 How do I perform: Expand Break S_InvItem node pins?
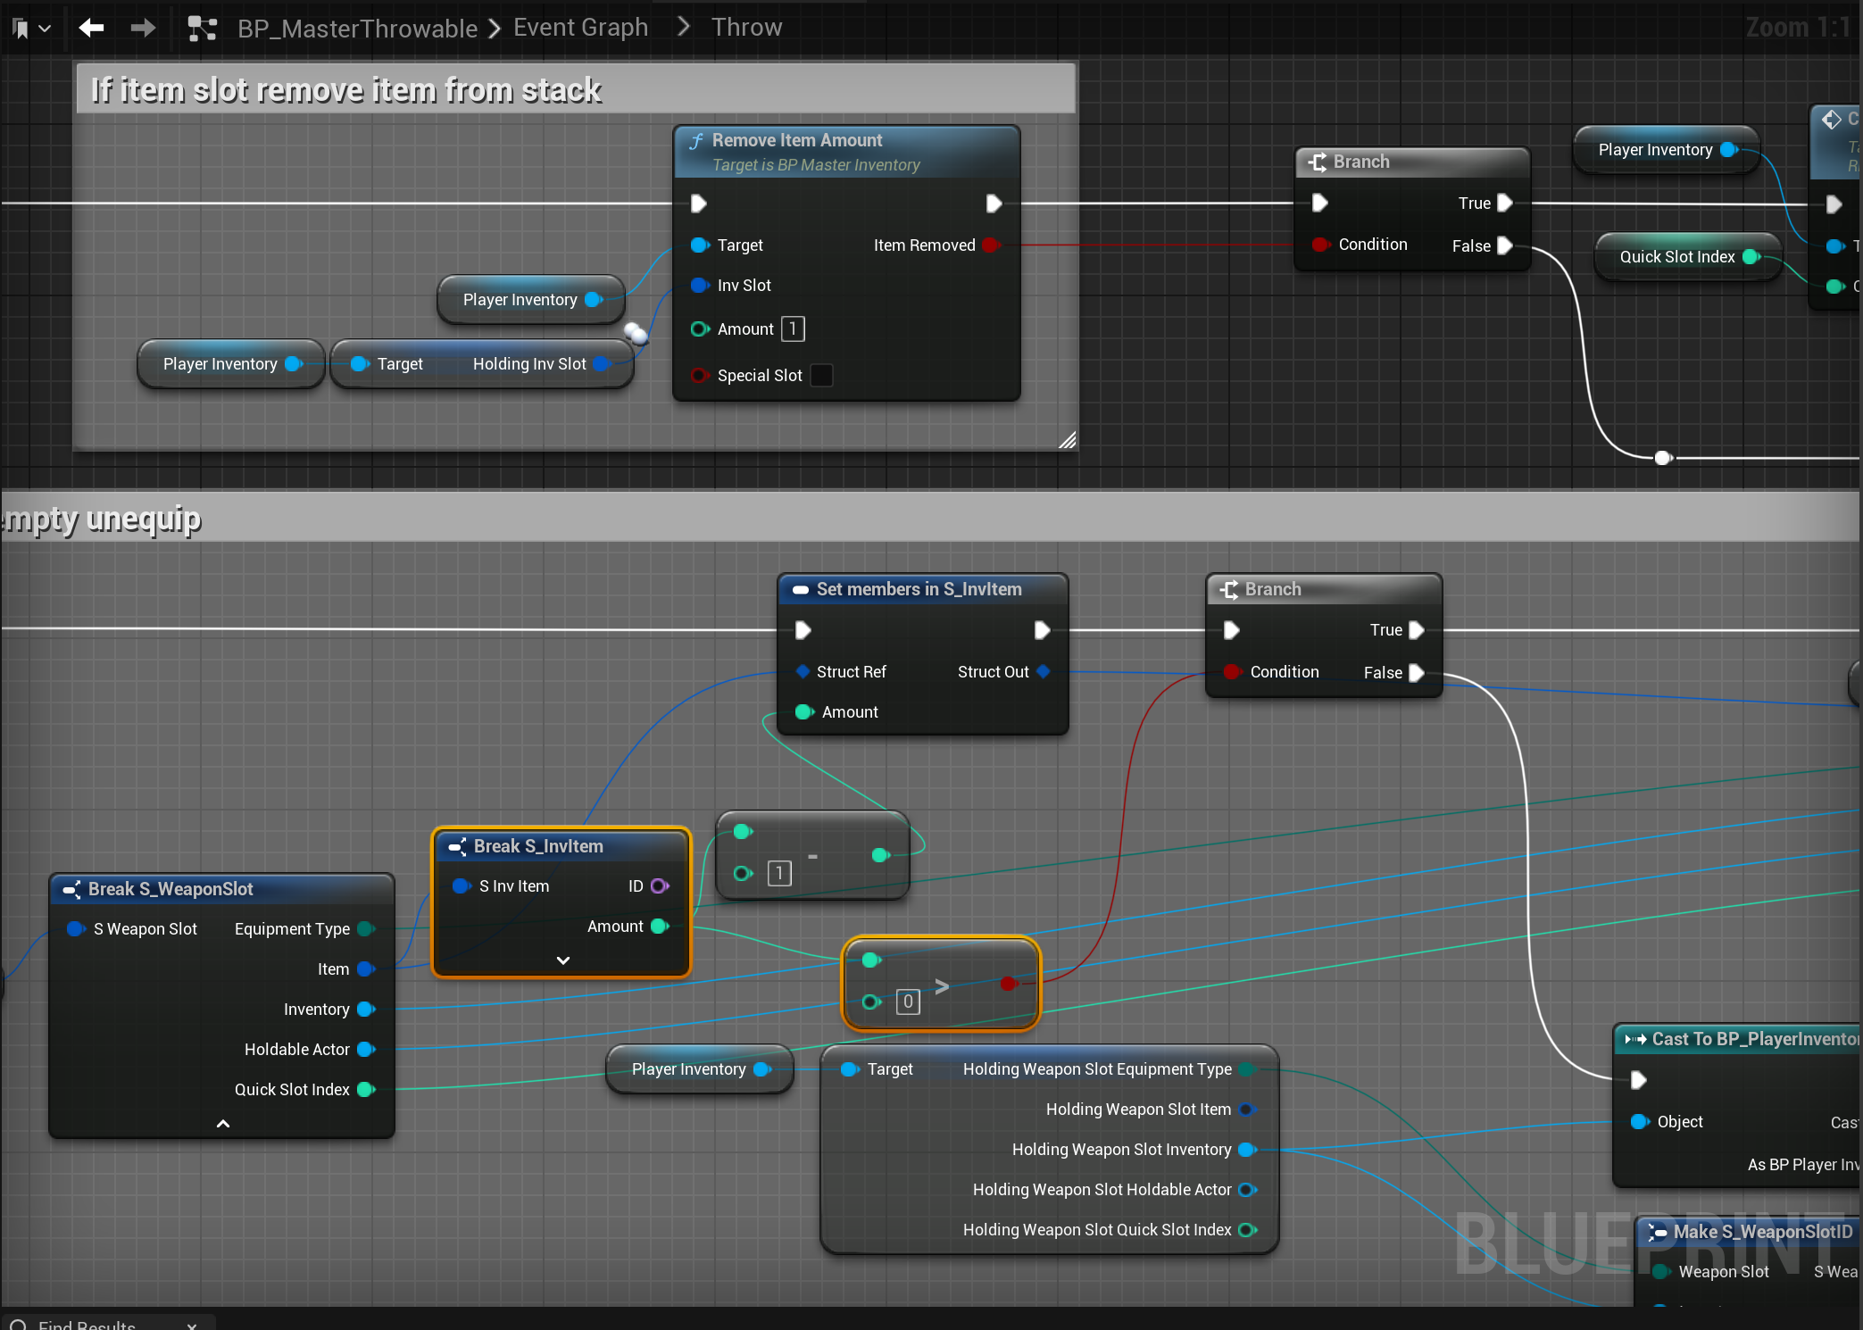click(x=562, y=960)
